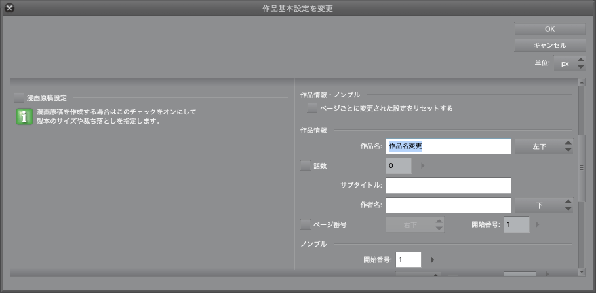Open the 下 position dropdown for 作者名
Screen dimensions: 596x293
(x=544, y=205)
